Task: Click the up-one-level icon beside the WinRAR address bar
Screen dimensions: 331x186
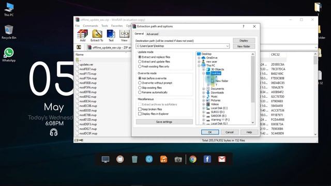Action: [79, 47]
